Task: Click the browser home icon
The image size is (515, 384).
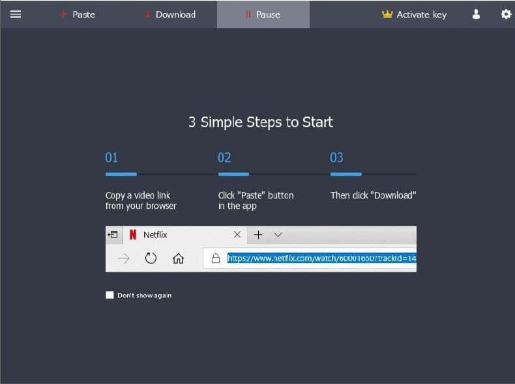Action: click(177, 259)
